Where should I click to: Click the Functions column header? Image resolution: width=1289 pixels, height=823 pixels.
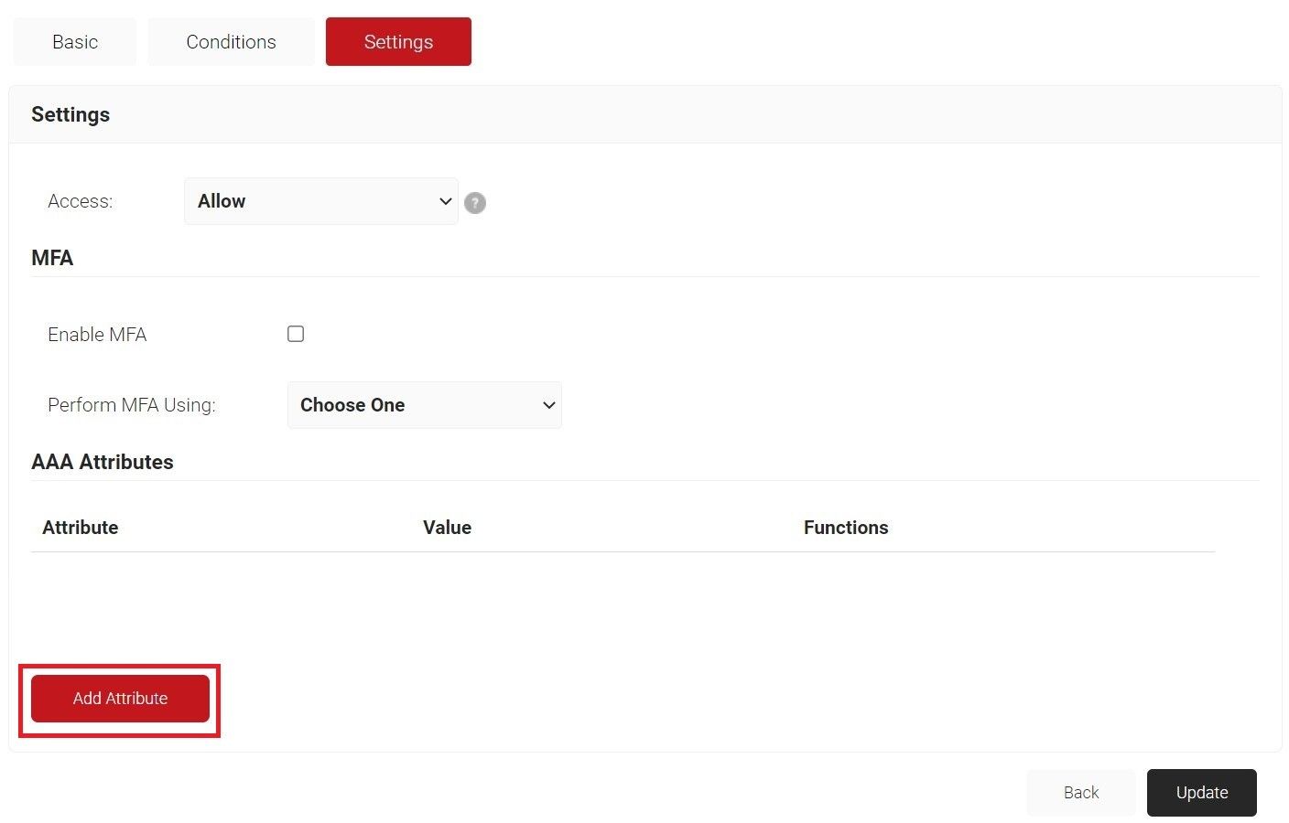pos(846,528)
